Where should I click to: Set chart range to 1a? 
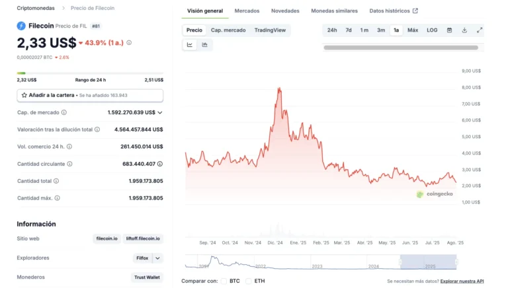(x=396, y=30)
